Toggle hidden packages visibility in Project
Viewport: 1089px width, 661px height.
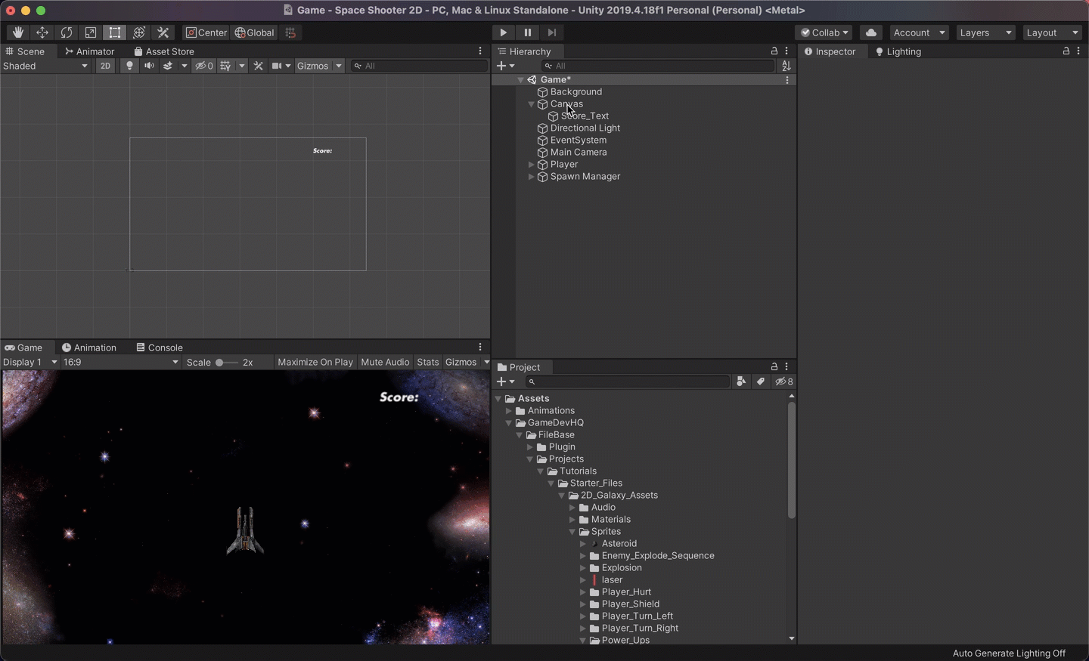784,381
